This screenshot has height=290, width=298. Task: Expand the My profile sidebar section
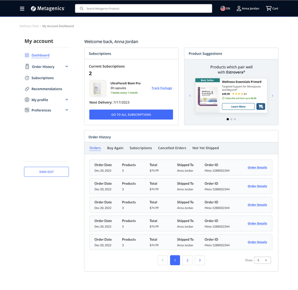(x=67, y=100)
